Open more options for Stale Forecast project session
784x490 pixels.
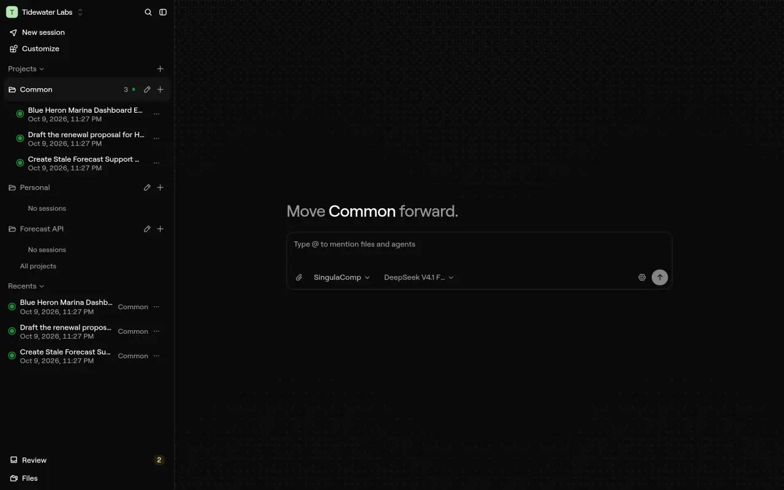pos(156,163)
